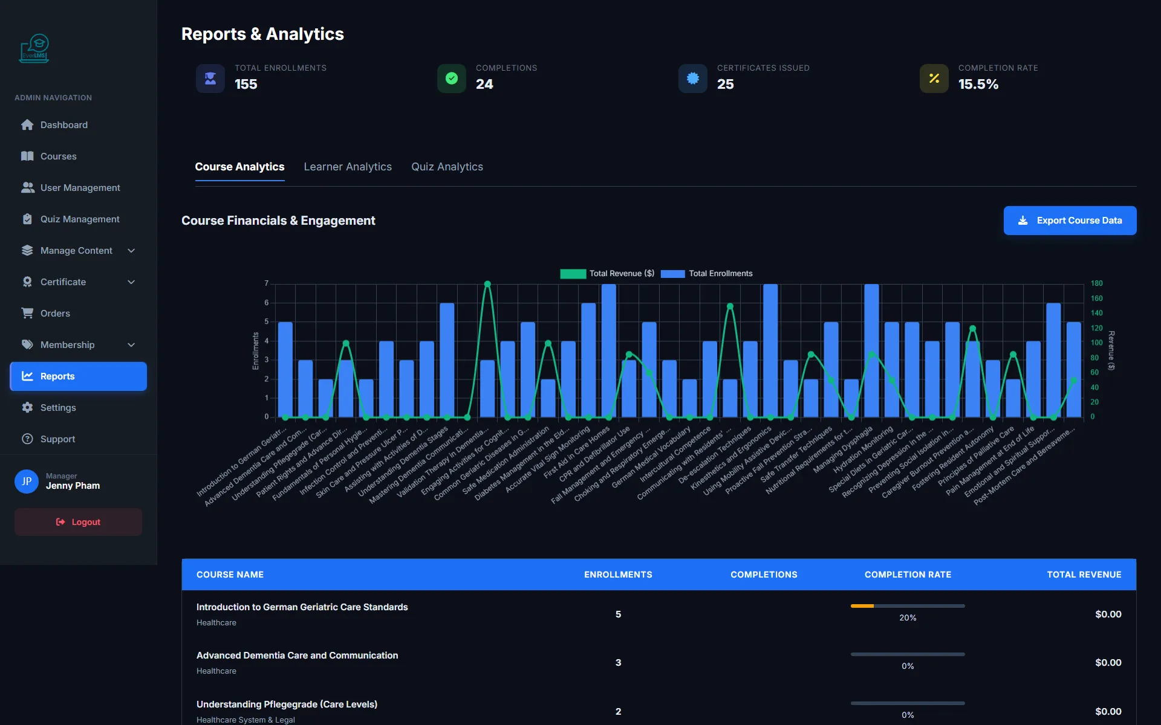Select Advanced Dementia Care and Communication row
Screen dimensions: 1161x725
click(x=659, y=662)
